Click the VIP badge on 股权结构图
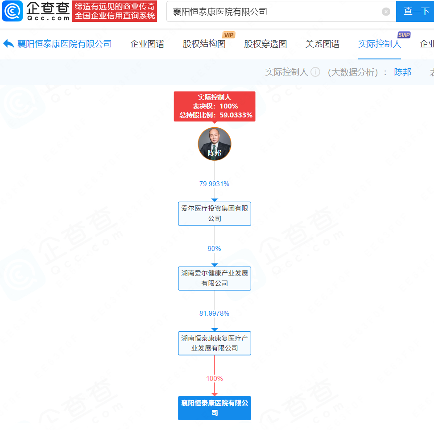Screen dimensions: 434x430 pos(228,35)
